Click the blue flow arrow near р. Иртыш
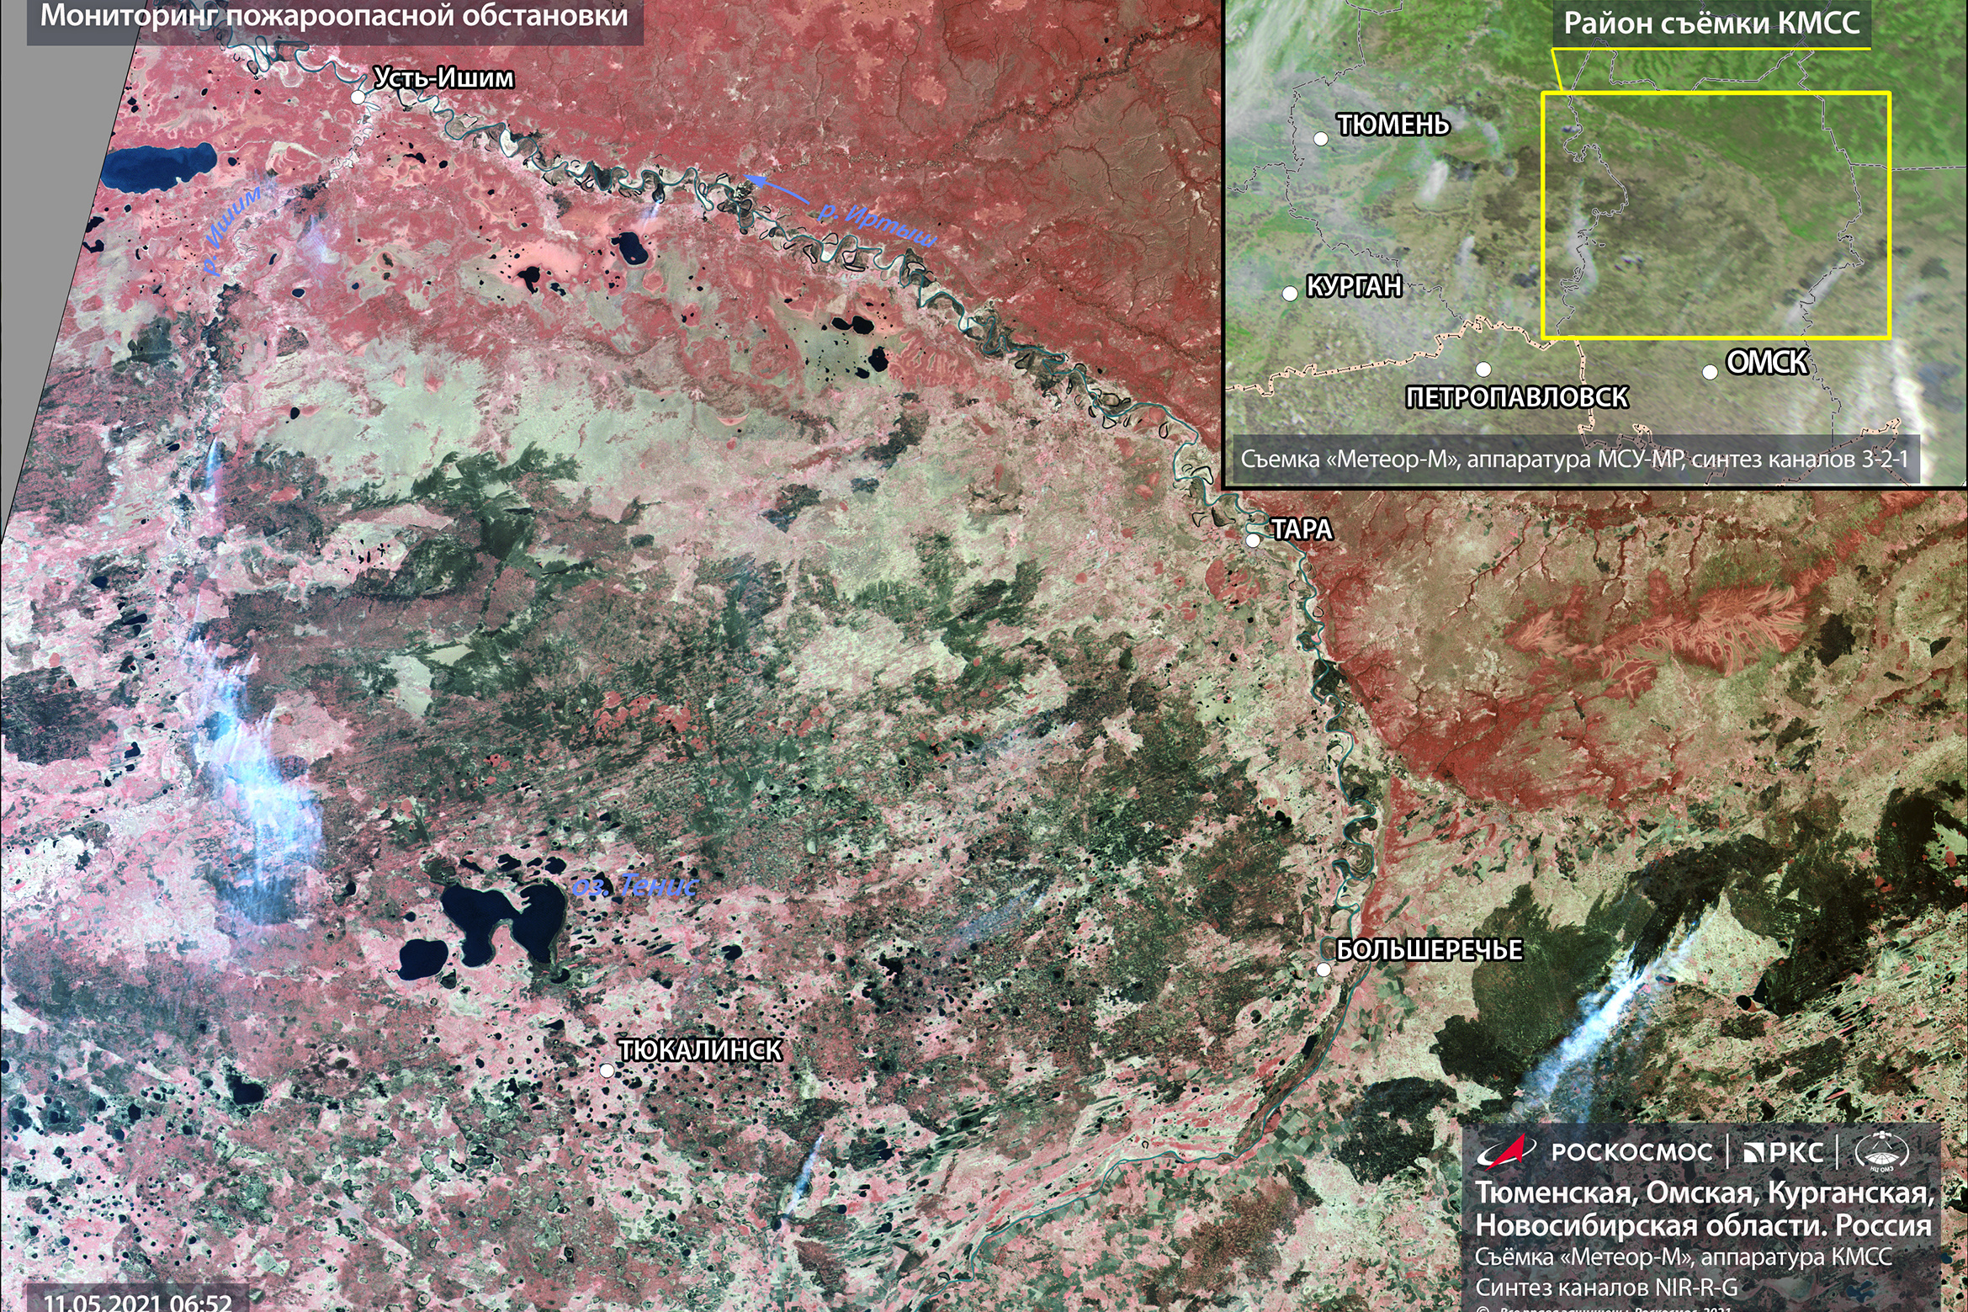The image size is (1968, 1312). click(x=779, y=190)
